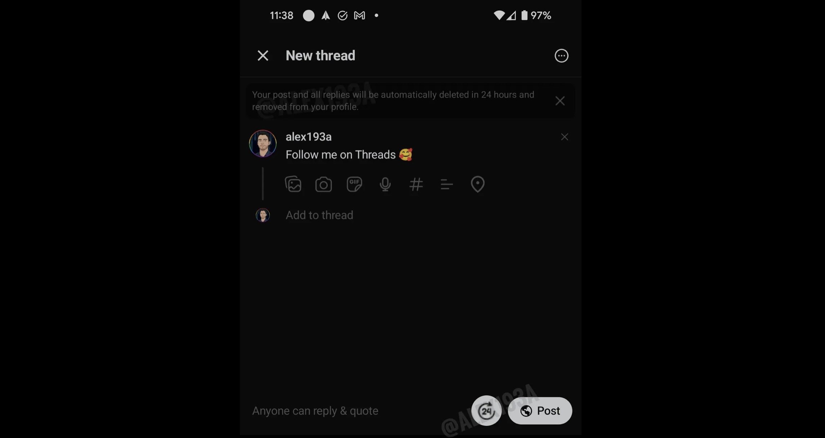Image resolution: width=825 pixels, height=438 pixels.
Task: Tap the microphone audio icon
Action: click(385, 184)
